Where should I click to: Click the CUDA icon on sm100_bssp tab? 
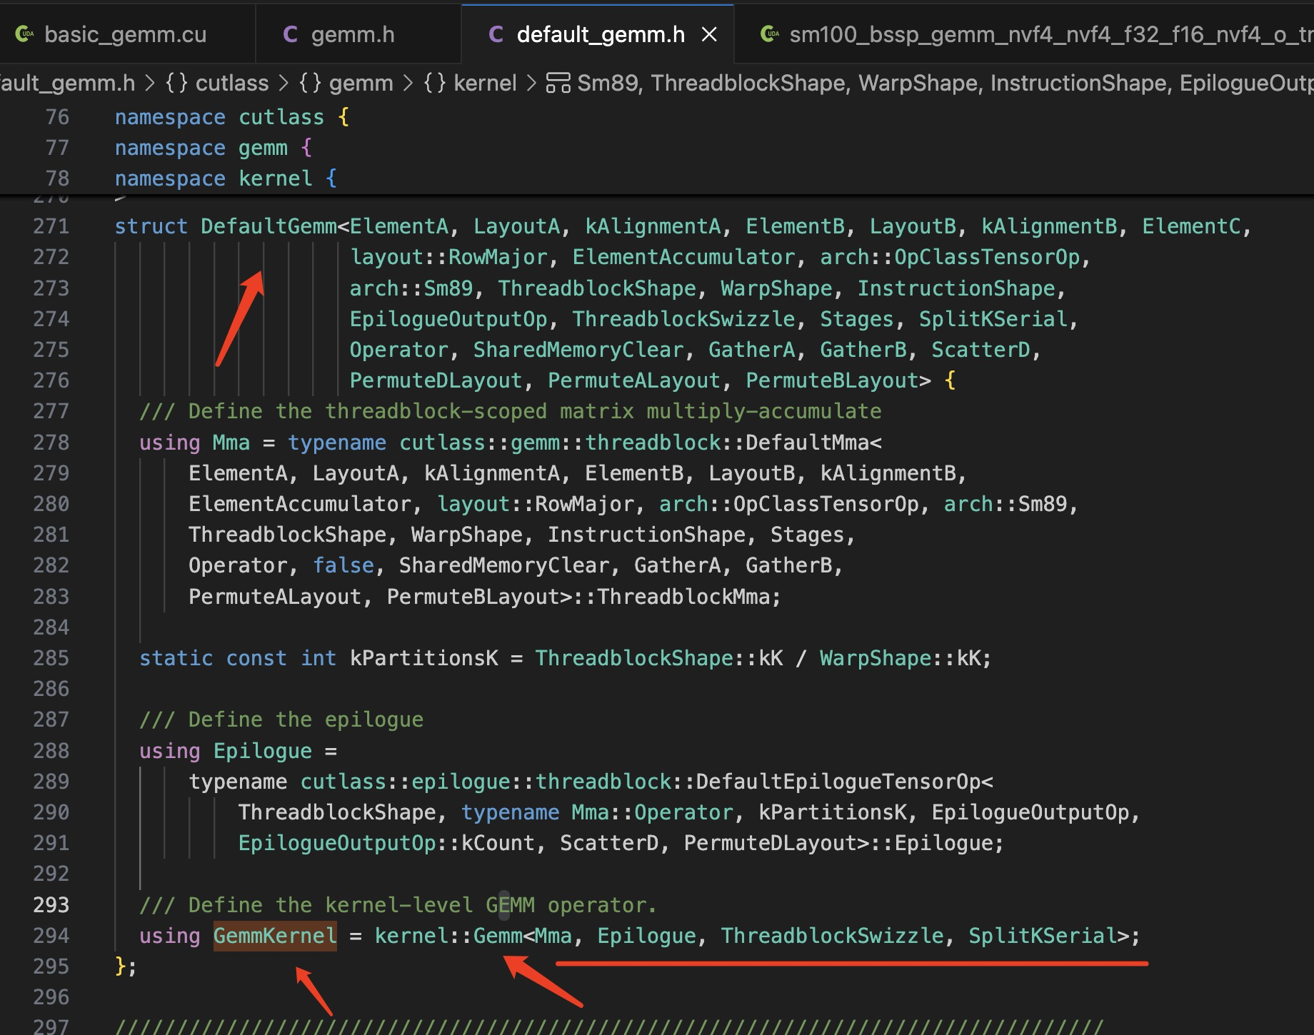click(x=770, y=34)
